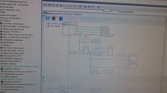Click the gear icon beside client Стандартные параметры
The image size is (167, 93).
pyautogui.click(x=2, y=58)
